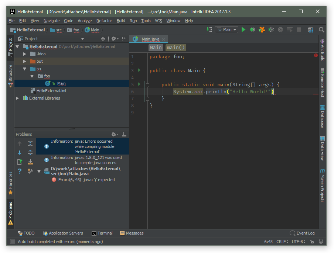The width and height of the screenshot is (334, 253).
Task: Click the Make Project build icon
Action: 210,30
